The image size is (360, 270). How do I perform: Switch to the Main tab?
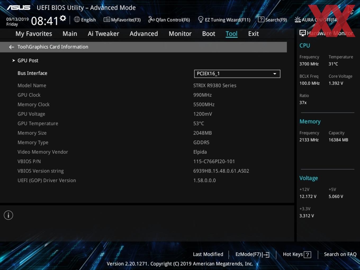(x=70, y=34)
